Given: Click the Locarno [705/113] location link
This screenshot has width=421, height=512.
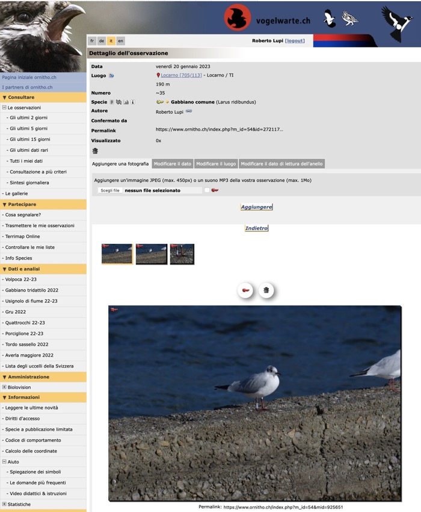Looking at the screenshot, I should [181, 75].
